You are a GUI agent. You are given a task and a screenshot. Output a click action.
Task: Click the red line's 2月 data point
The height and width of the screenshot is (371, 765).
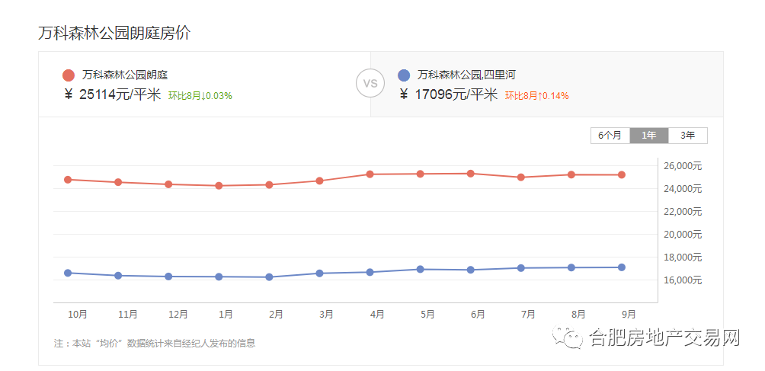(x=269, y=185)
